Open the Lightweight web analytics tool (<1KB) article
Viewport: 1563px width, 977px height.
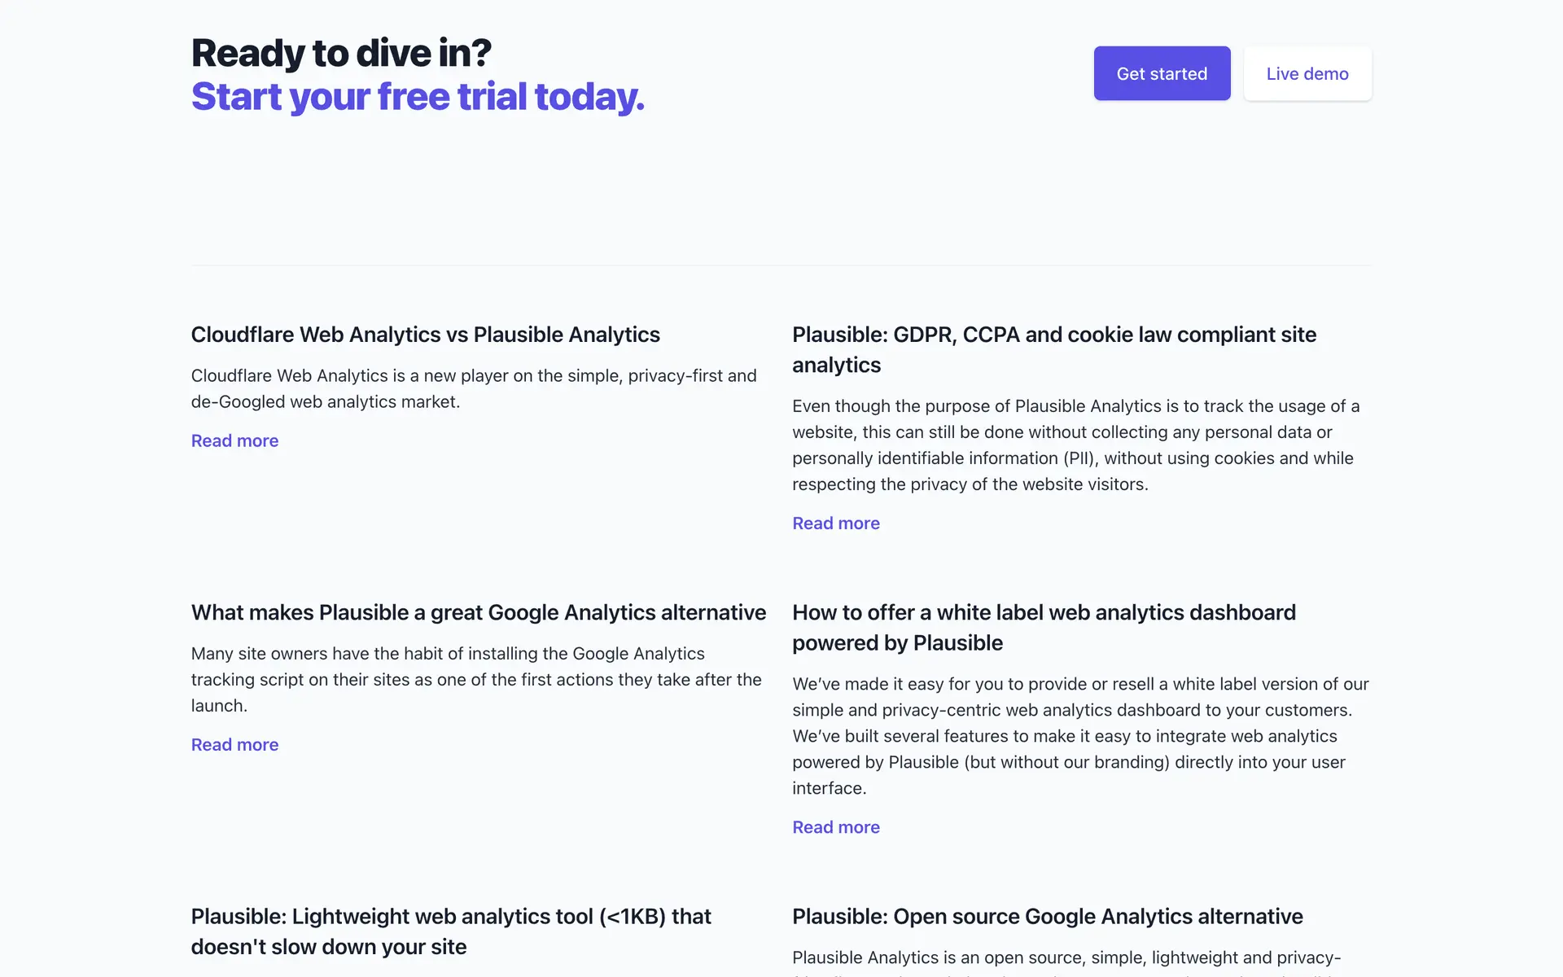click(451, 931)
